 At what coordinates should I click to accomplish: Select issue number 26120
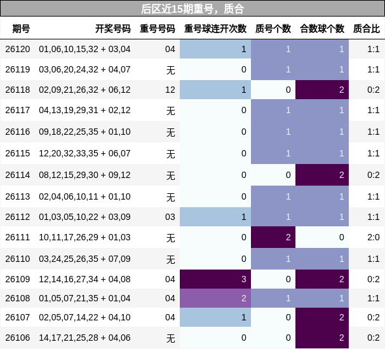[x=18, y=49]
